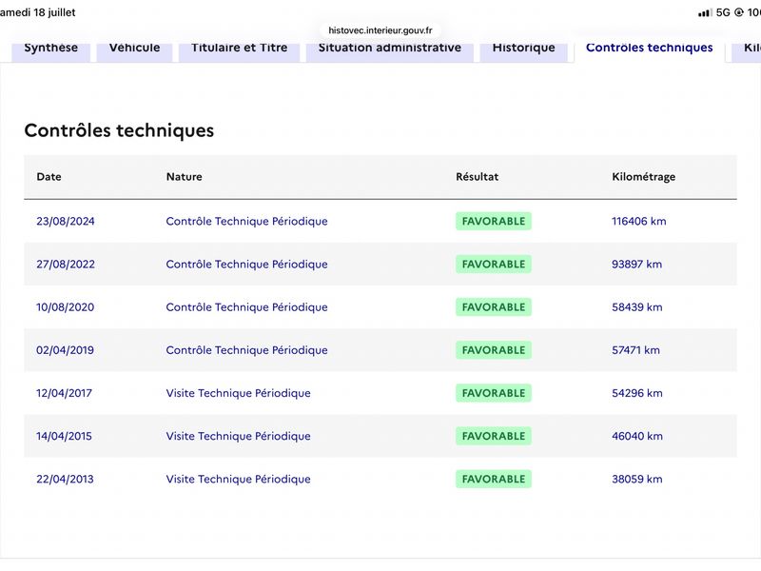761x571 pixels.
Task: Click FAVORABLE badge for 14/04/2015
Action: (494, 436)
